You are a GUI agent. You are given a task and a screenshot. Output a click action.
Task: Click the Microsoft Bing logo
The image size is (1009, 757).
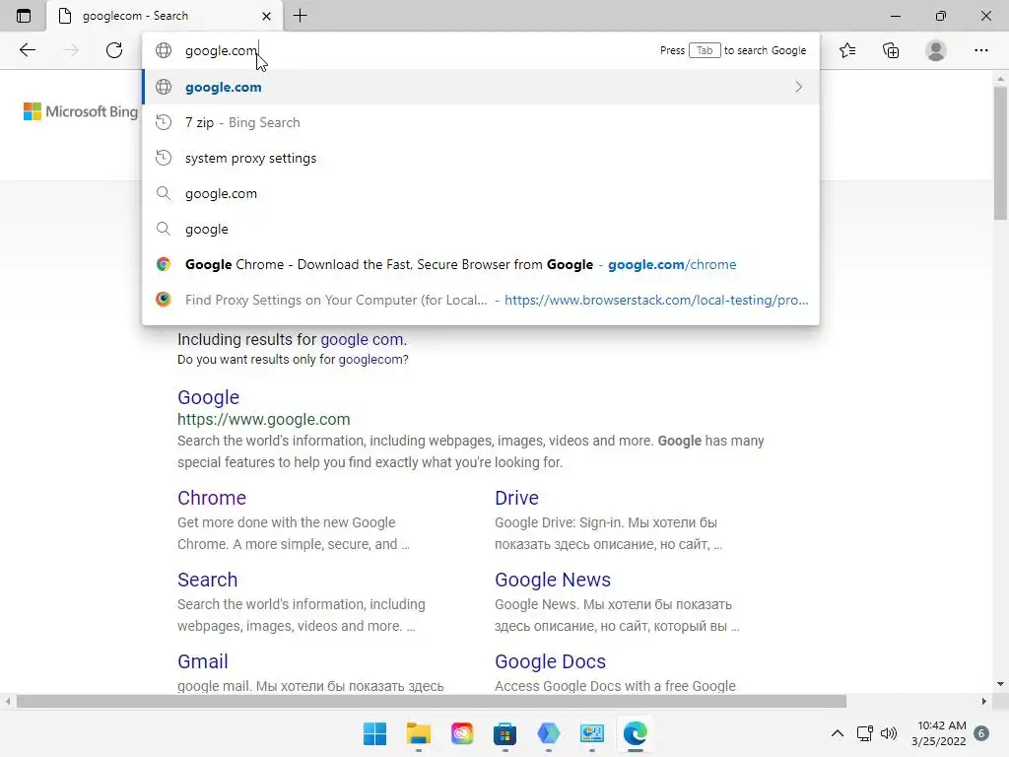click(x=81, y=111)
